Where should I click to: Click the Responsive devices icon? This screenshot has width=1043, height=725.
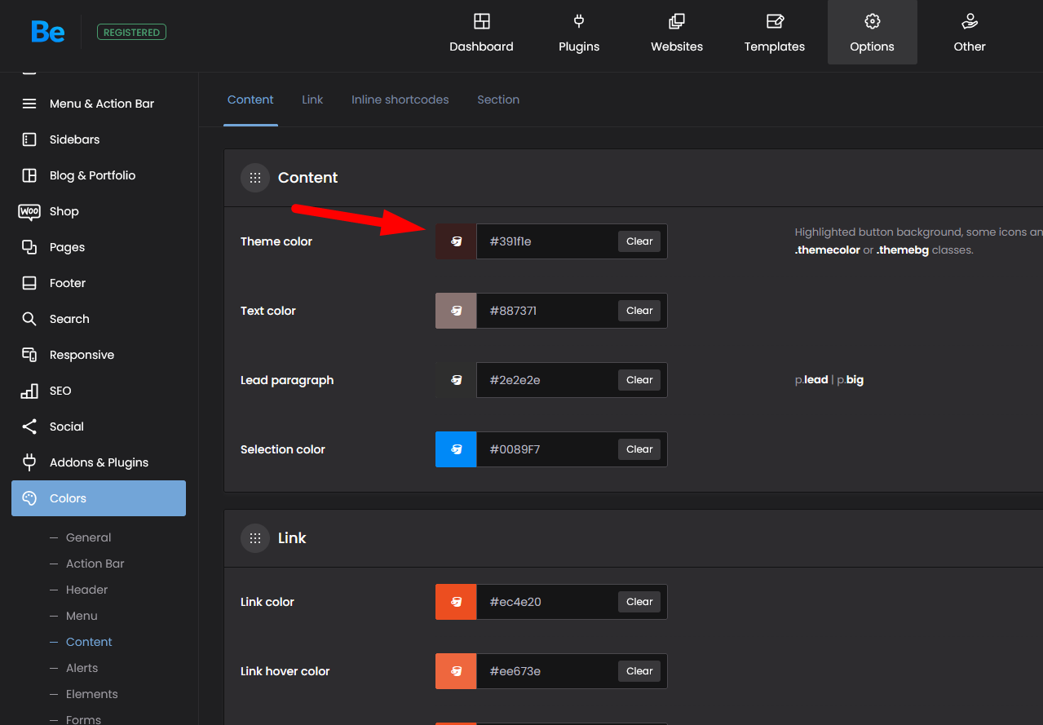[x=29, y=355]
